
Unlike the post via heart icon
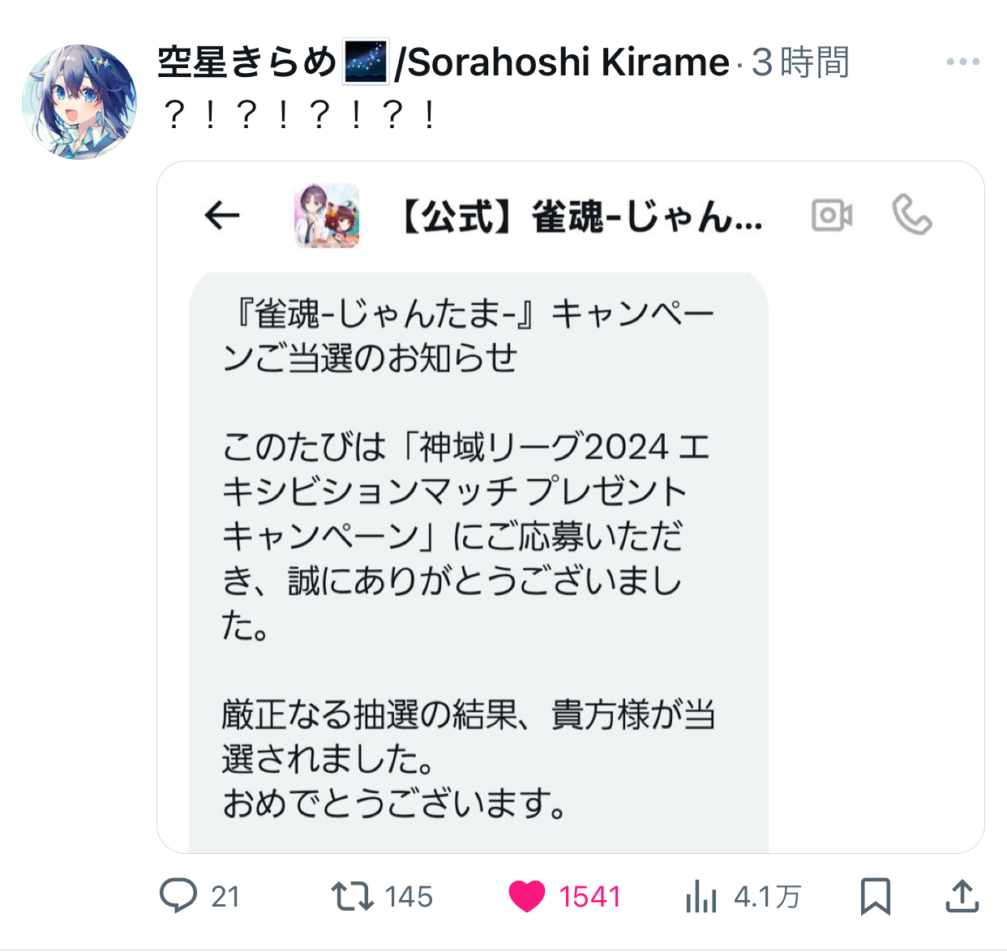click(526, 896)
